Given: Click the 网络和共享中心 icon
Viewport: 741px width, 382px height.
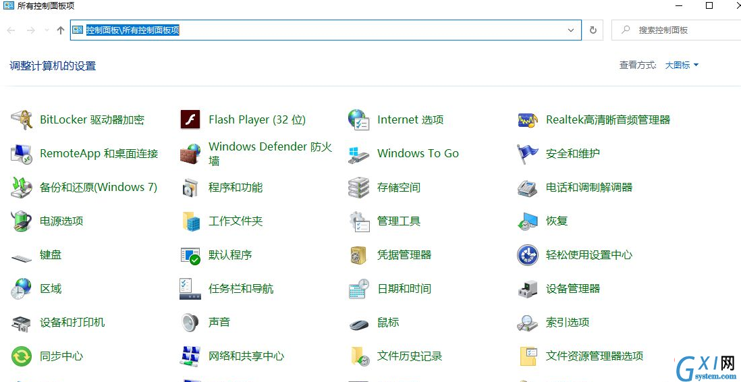Looking at the screenshot, I should [x=190, y=356].
